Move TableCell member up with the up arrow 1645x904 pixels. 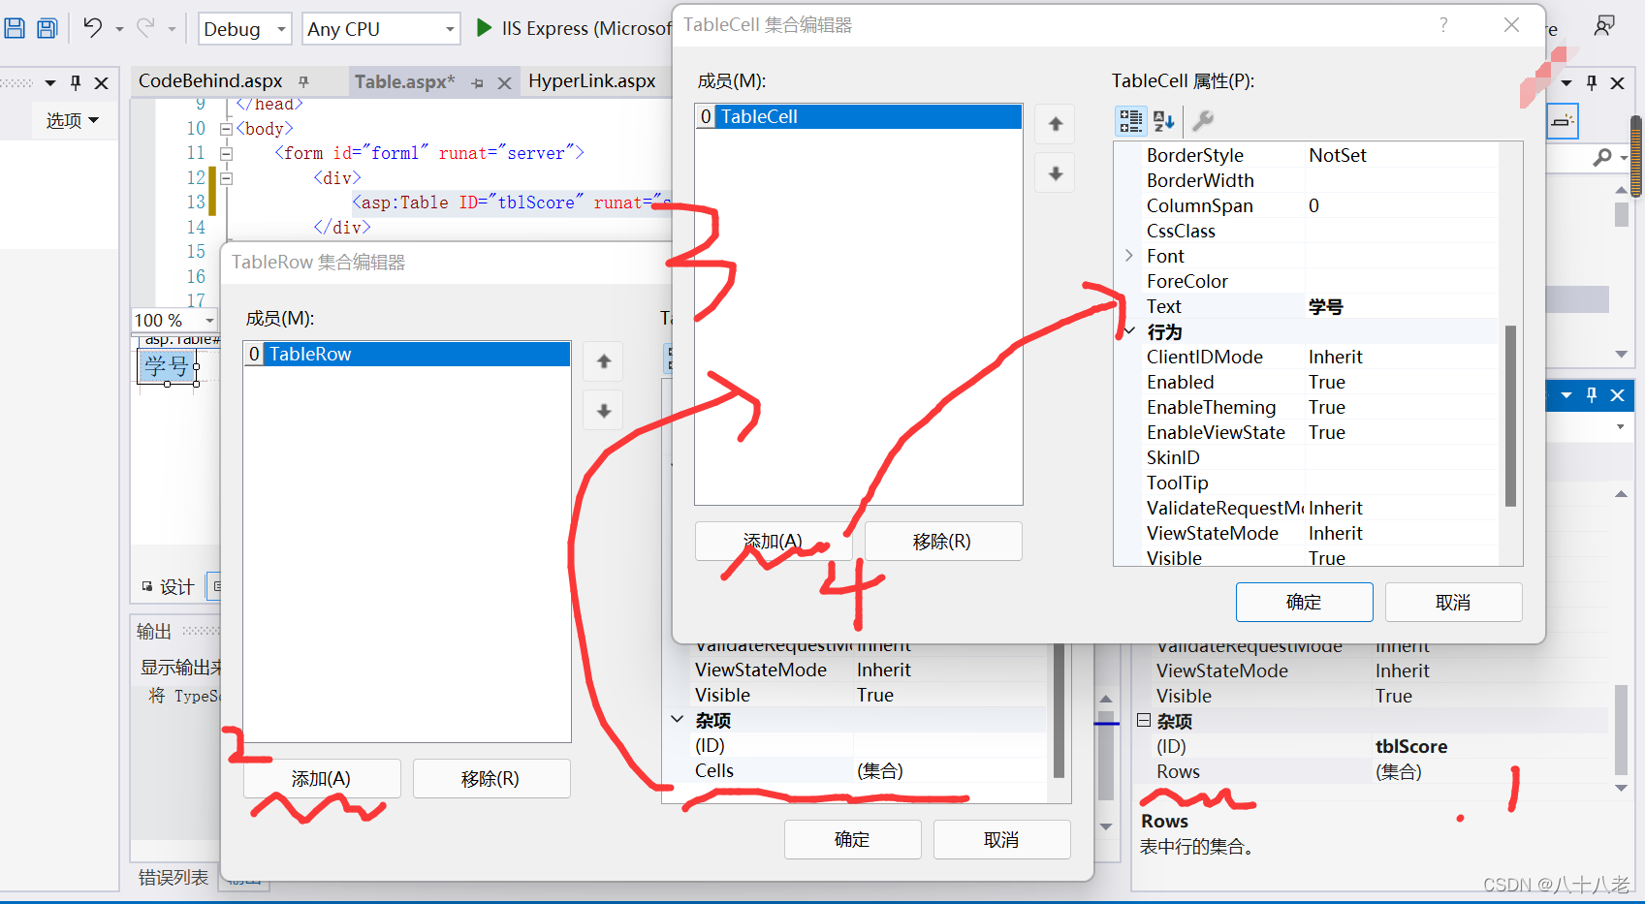[1056, 124]
